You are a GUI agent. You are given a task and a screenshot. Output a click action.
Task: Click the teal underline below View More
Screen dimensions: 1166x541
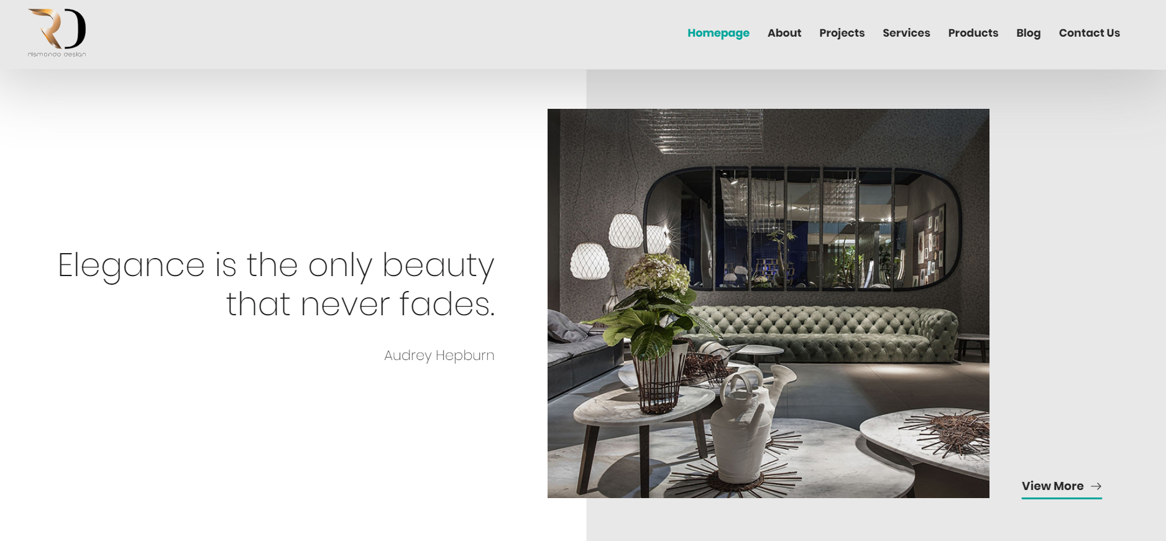tap(1062, 497)
